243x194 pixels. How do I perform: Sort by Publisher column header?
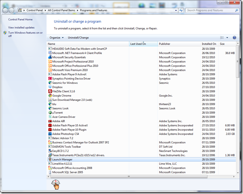point(179,44)
